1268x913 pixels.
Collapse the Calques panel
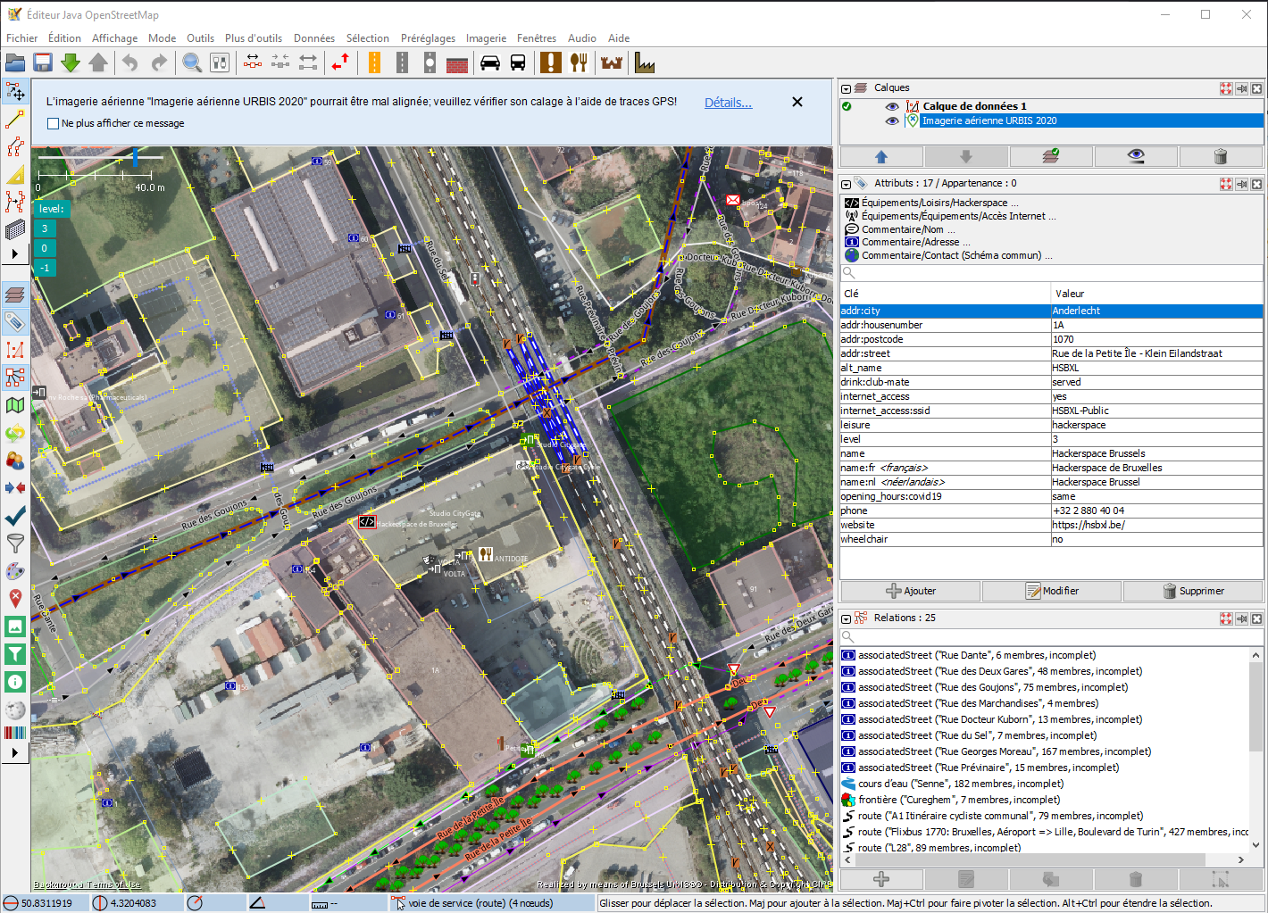[847, 88]
